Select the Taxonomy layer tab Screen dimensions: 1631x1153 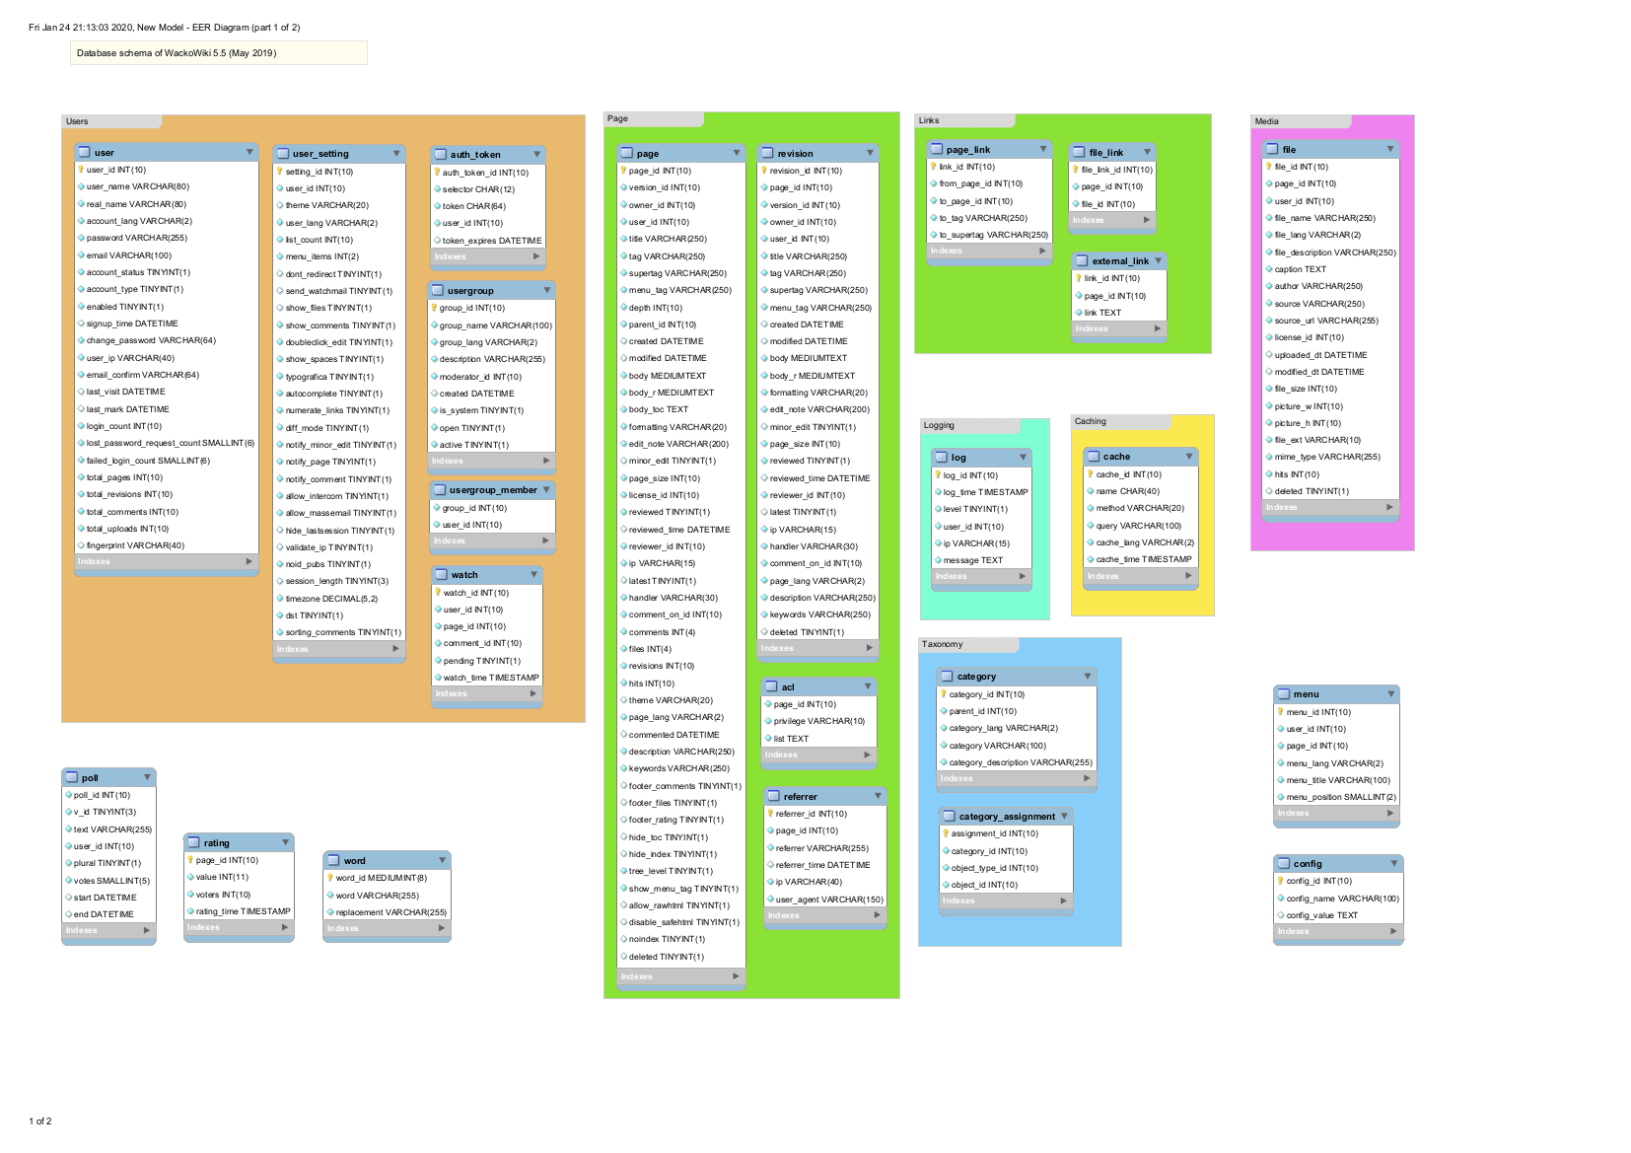(x=966, y=644)
